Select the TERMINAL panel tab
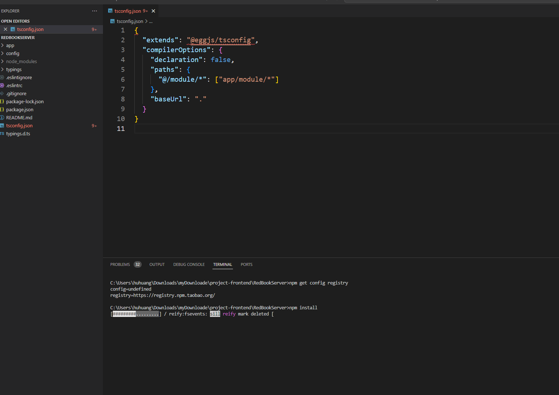Viewport: 559px width, 395px height. [x=223, y=264]
